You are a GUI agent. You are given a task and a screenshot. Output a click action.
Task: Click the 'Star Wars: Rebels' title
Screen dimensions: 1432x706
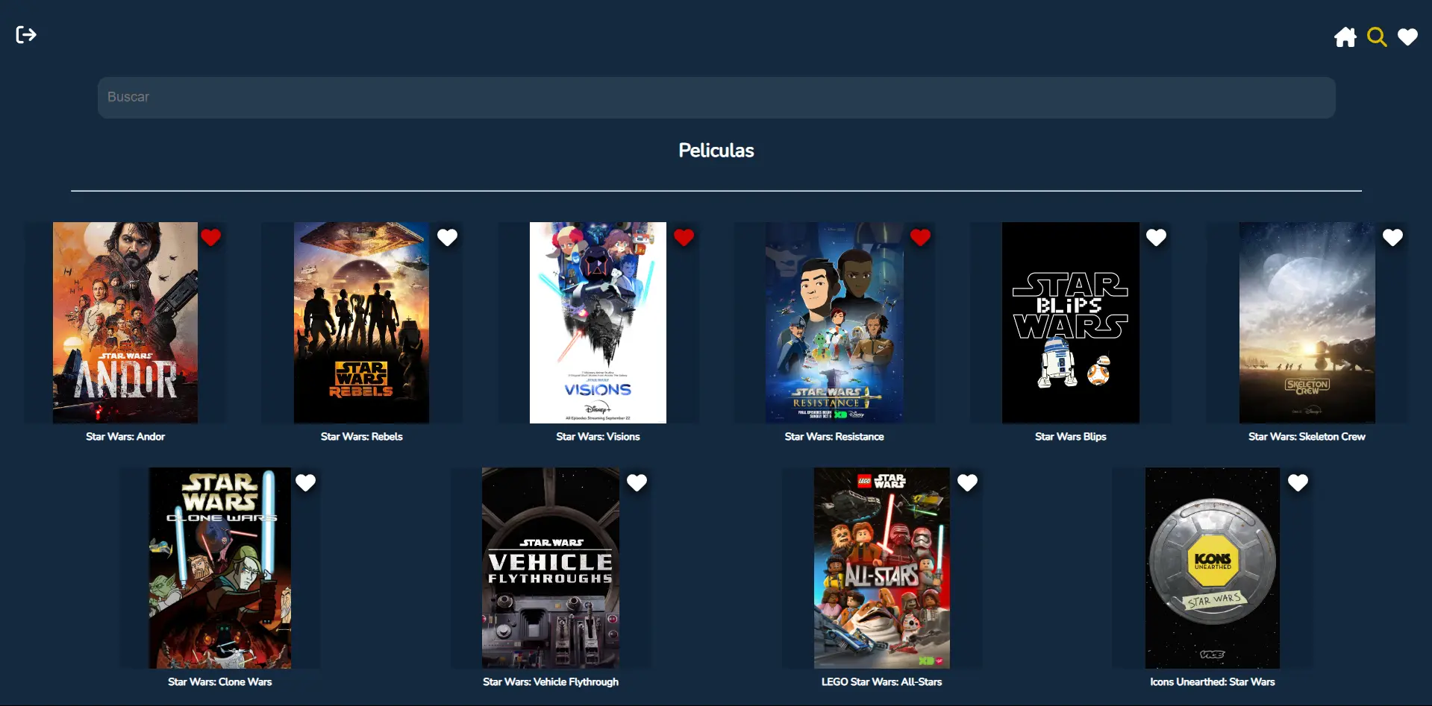(x=361, y=437)
